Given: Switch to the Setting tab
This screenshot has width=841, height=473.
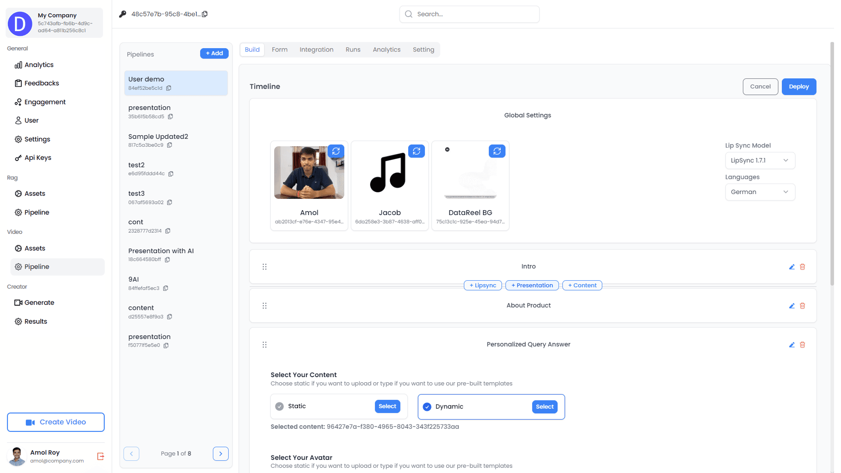Looking at the screenshot, I should [x=424, y=49].
